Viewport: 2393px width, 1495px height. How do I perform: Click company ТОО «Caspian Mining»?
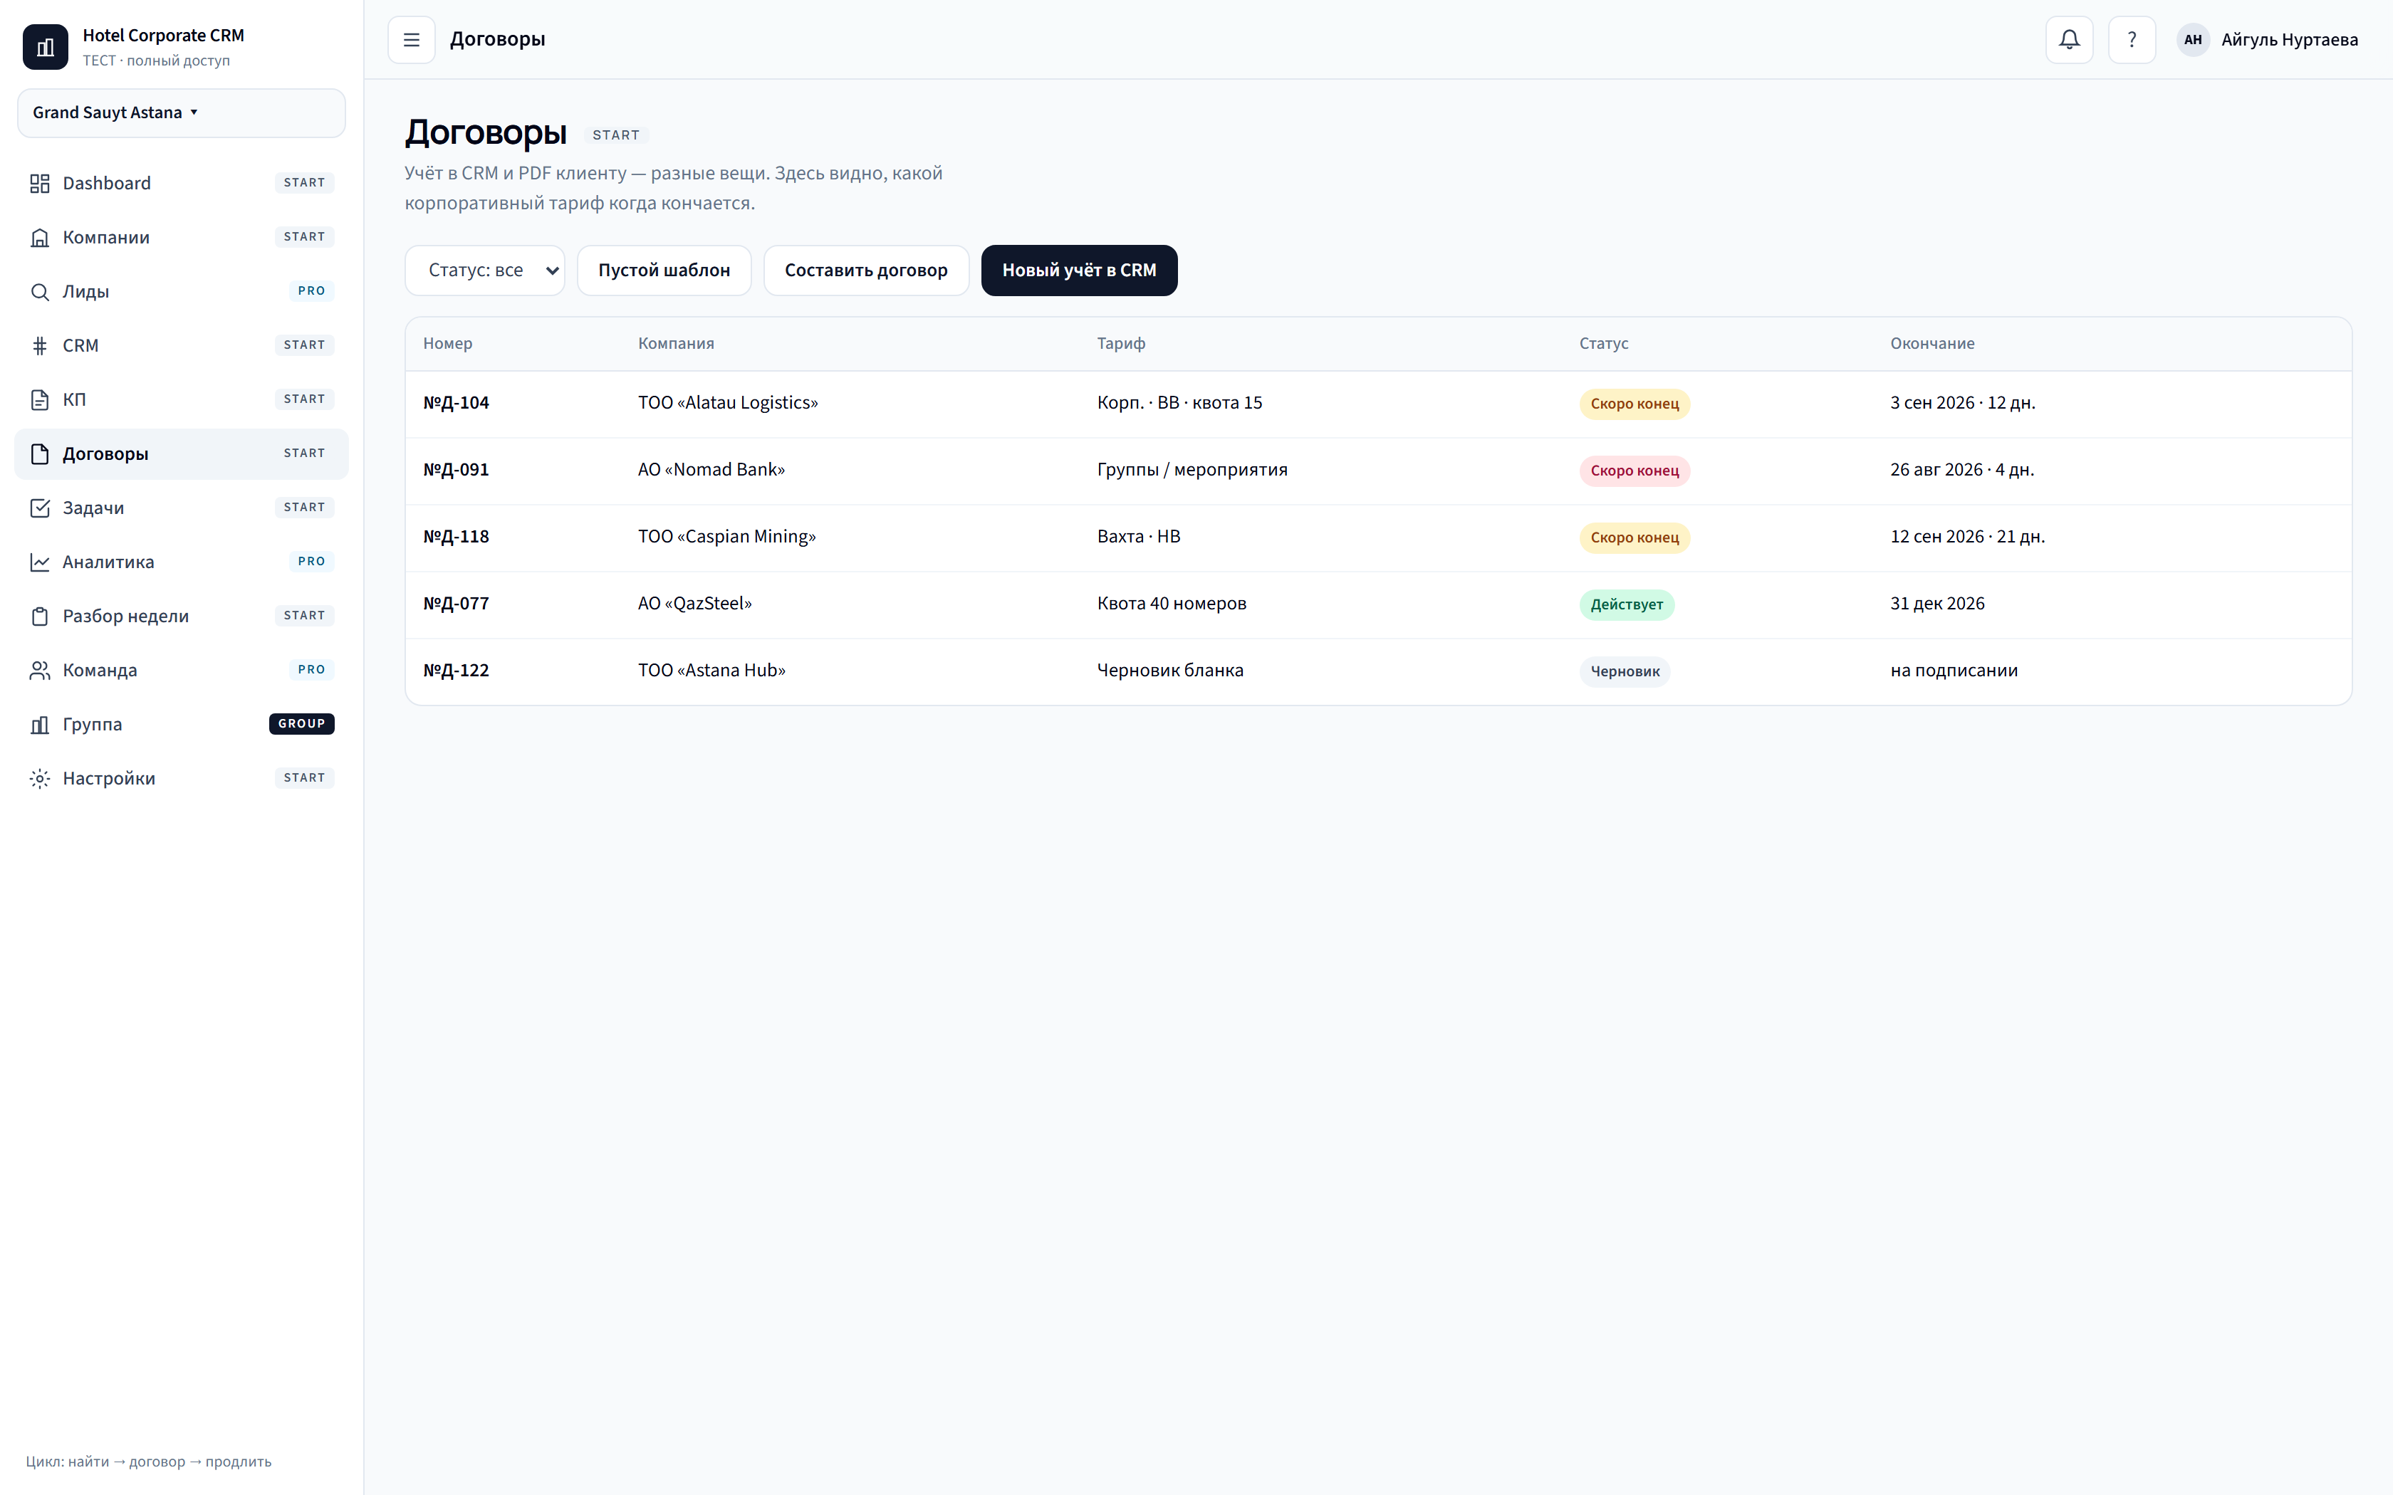coord(726,536)
